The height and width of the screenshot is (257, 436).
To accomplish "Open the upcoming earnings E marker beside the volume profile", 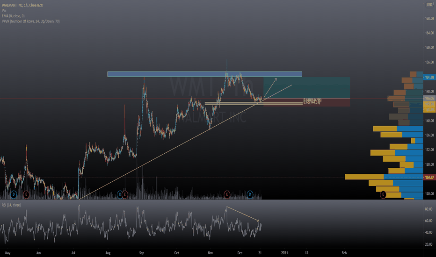I will pos(383,194).
